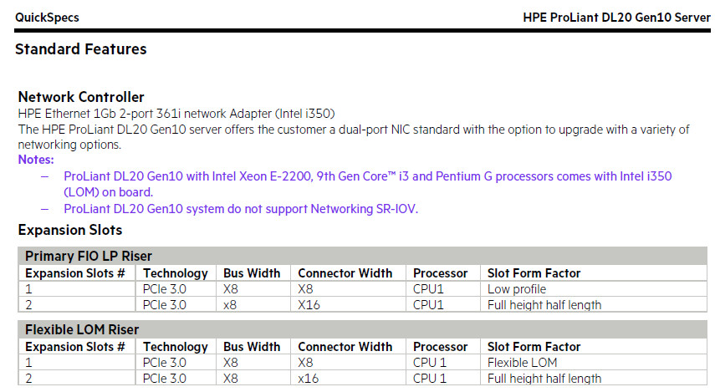Image resolution: width=715 pixels, height=392 pixels.
Task: Select "Bus Width" header in Primary FIO LP table
Action: 252,273
